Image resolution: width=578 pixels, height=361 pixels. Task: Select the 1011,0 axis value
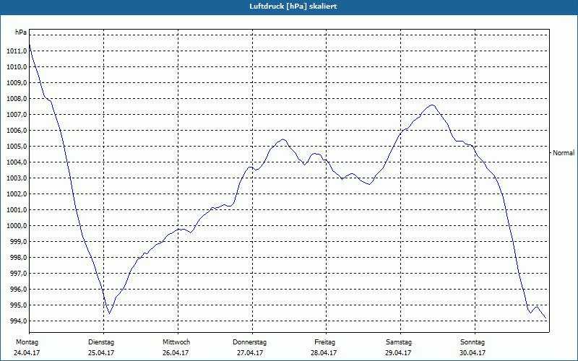click(17, 51)
